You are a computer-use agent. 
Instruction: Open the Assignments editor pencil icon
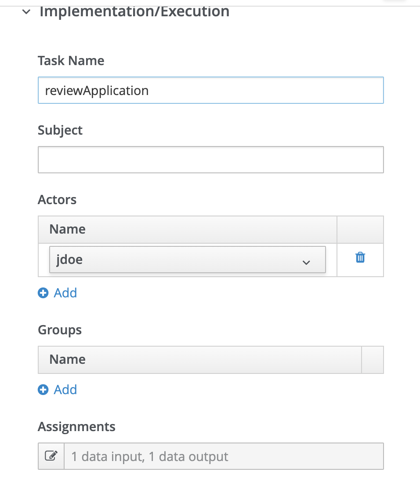coord(51,456)
